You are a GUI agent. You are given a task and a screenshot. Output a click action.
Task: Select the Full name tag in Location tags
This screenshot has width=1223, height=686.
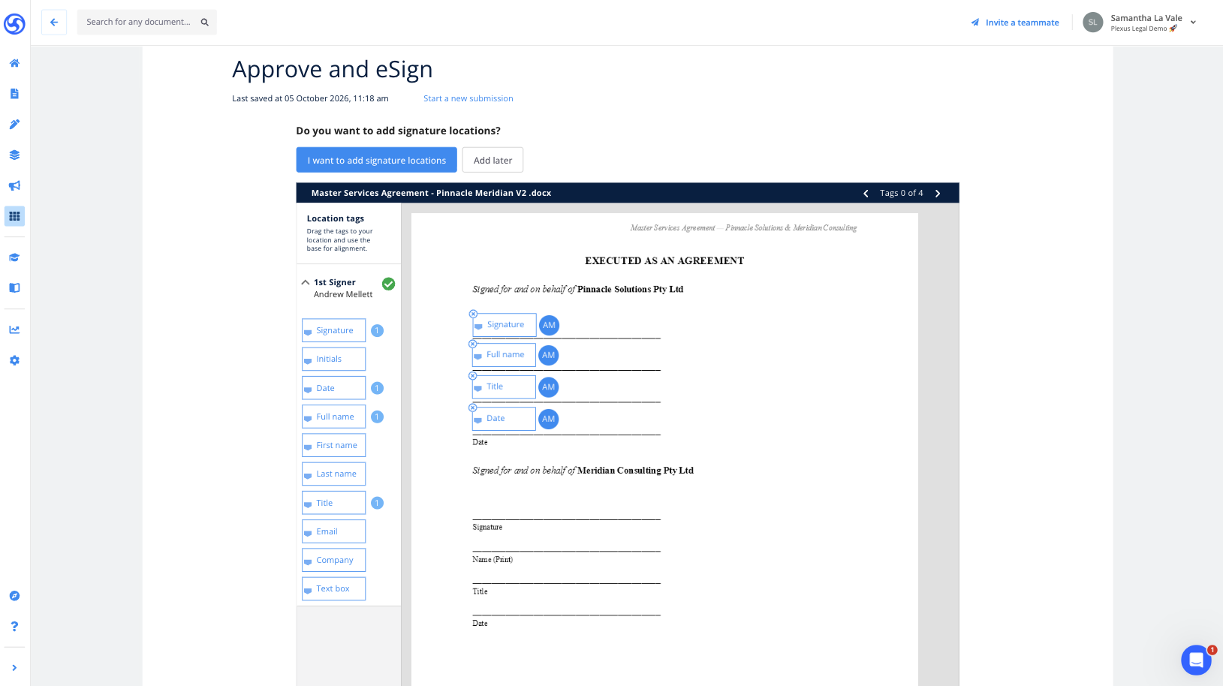coord(334,417)
